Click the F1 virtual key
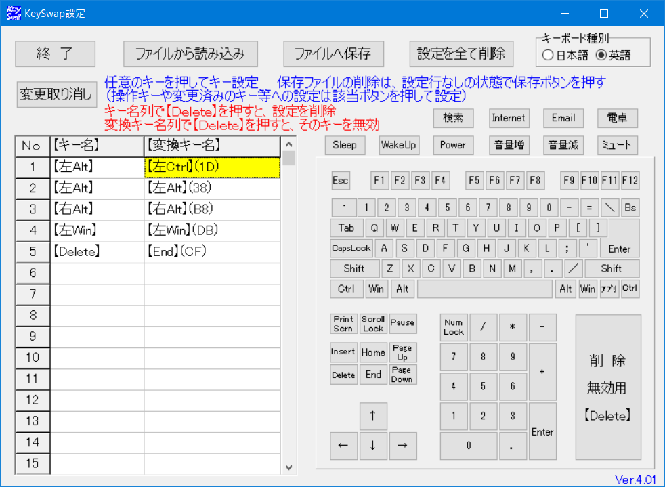This screenshot has width=665, height=487. click(x=380, y=181)
